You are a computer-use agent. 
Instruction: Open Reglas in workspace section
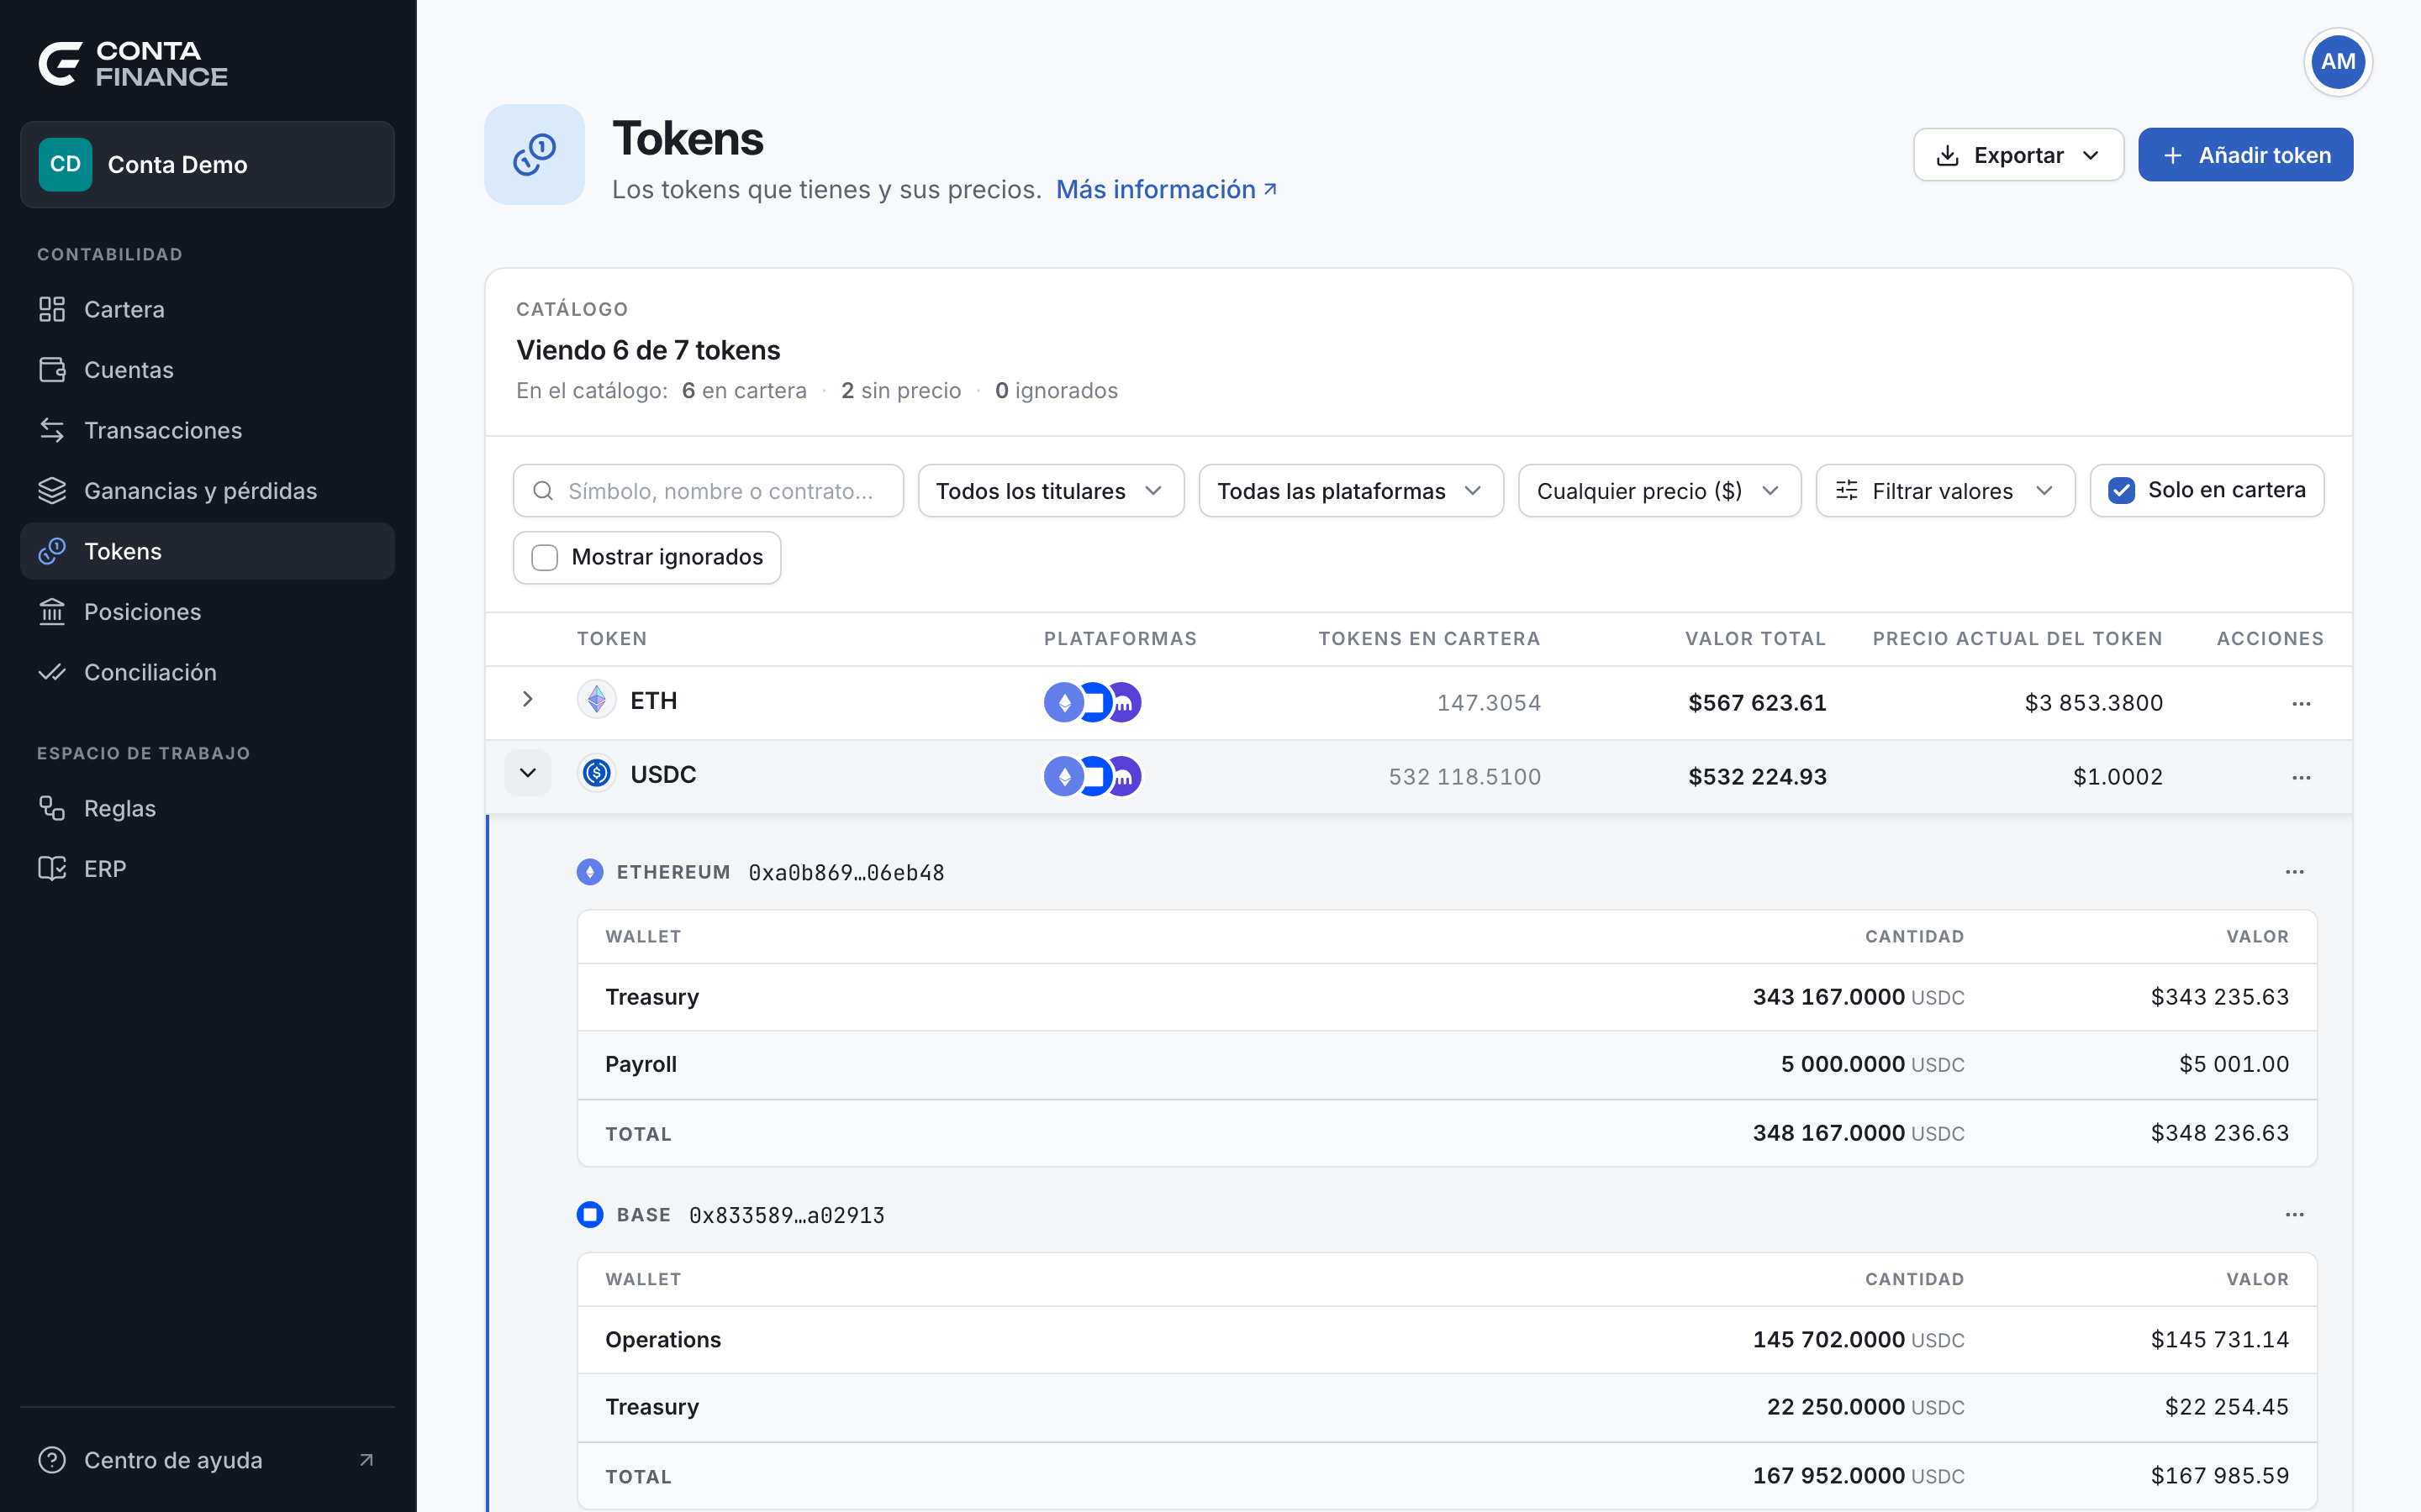[207, 808]
